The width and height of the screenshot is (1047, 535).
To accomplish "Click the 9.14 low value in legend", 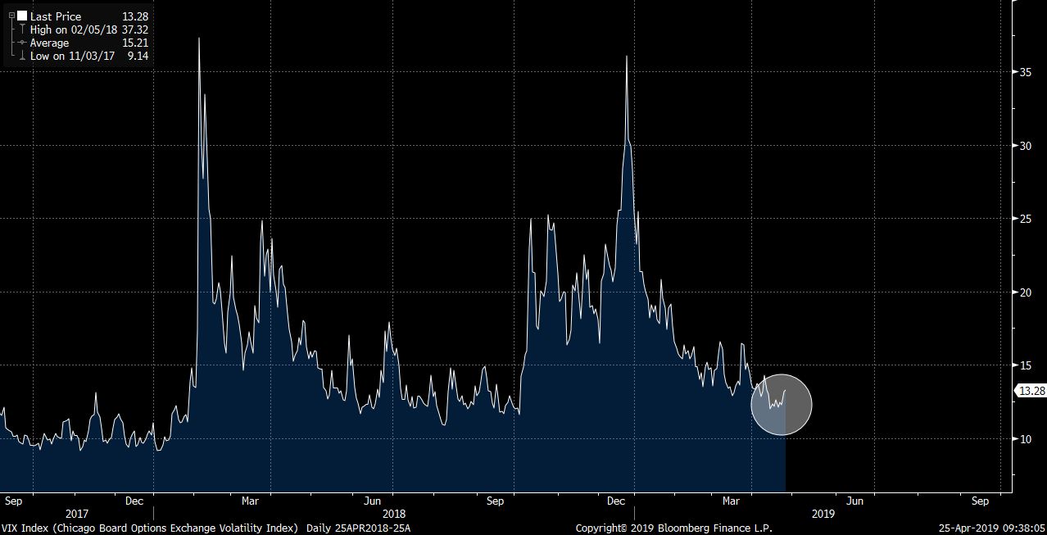I will (x=137, y=56).
